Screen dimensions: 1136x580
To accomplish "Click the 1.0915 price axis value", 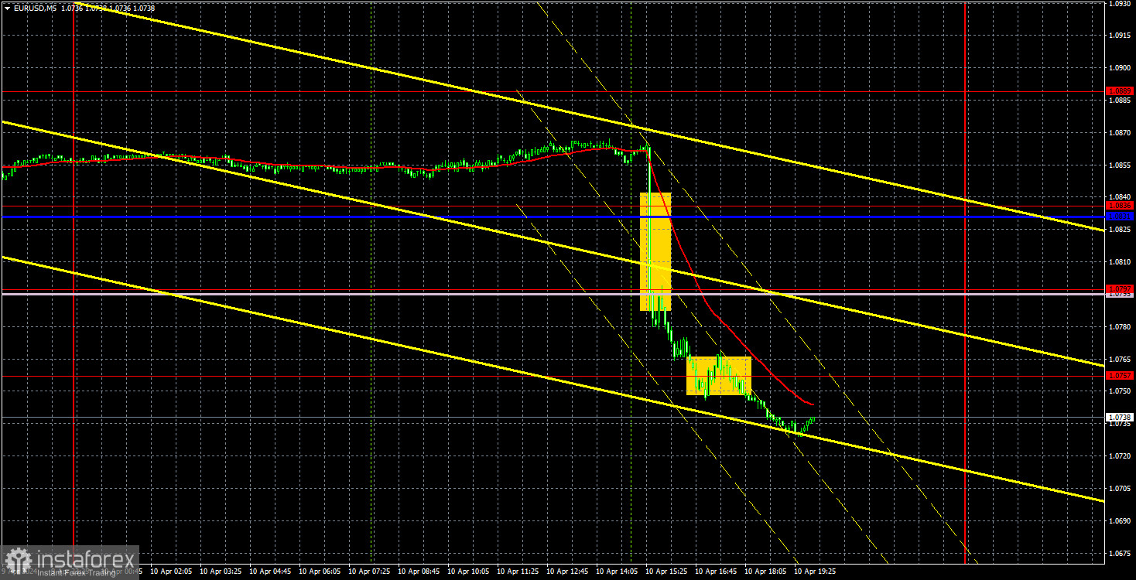I will [1121, 35].
